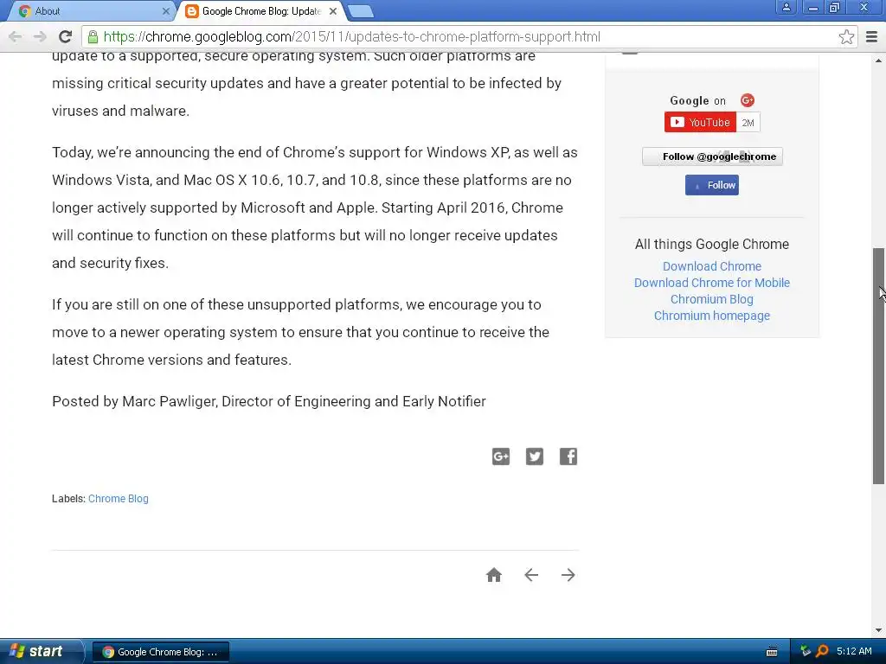886x664 pixels.
Task: Open the magnifier system tray icon
Action: (x=822, y=652)
